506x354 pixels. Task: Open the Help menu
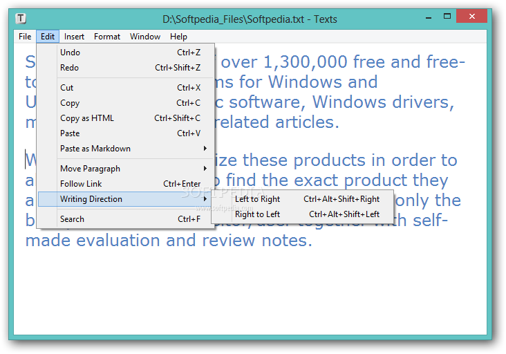(178, 37)
